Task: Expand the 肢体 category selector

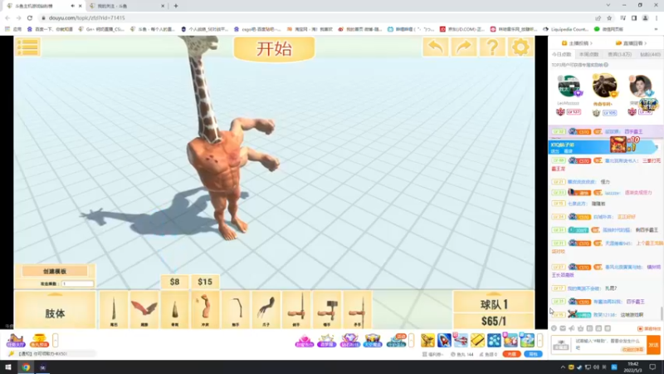Action: [55, 310]
